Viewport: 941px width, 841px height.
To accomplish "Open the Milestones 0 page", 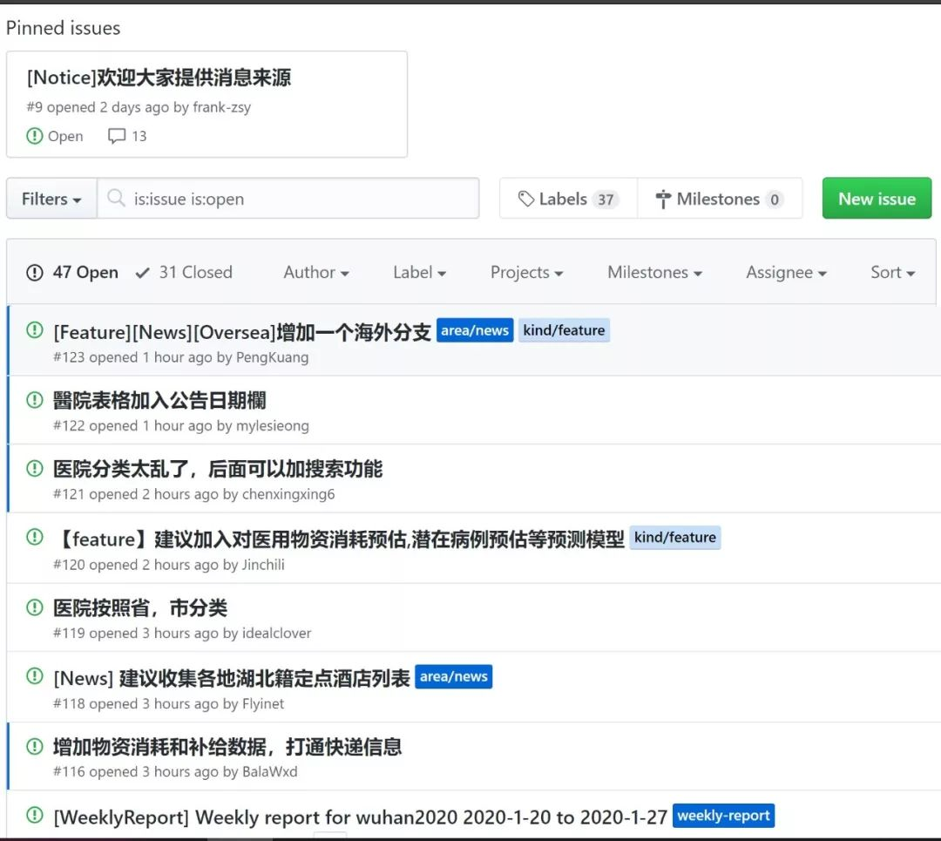I will [720, 199].
